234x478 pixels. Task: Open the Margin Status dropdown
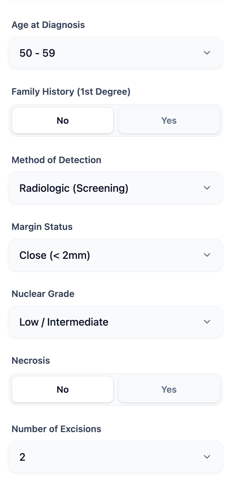(116, 255)
